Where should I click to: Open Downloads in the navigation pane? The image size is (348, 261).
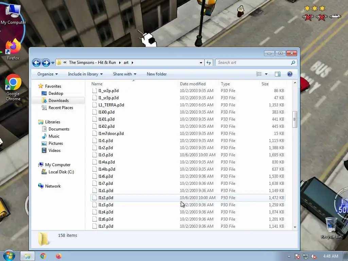point(58,101)
